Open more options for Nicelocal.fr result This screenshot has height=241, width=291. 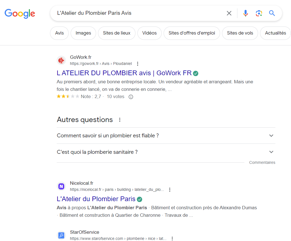[x=170, y=189]
